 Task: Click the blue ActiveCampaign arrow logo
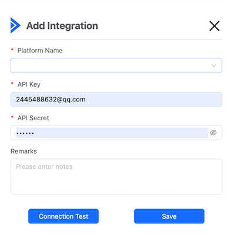(15, 25)
